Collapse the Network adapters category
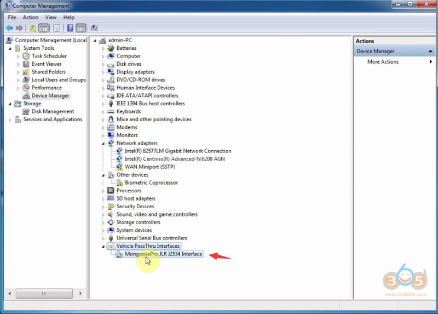The image size is (438, 314). (x=103, y=144)
